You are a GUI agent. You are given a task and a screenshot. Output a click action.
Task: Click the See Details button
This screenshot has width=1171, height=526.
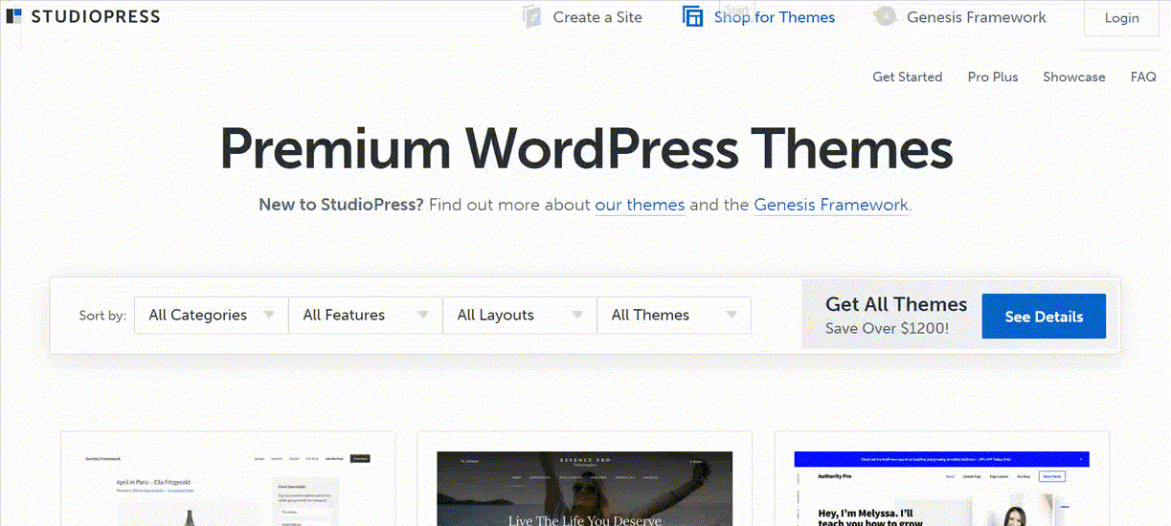point(1044,317)
